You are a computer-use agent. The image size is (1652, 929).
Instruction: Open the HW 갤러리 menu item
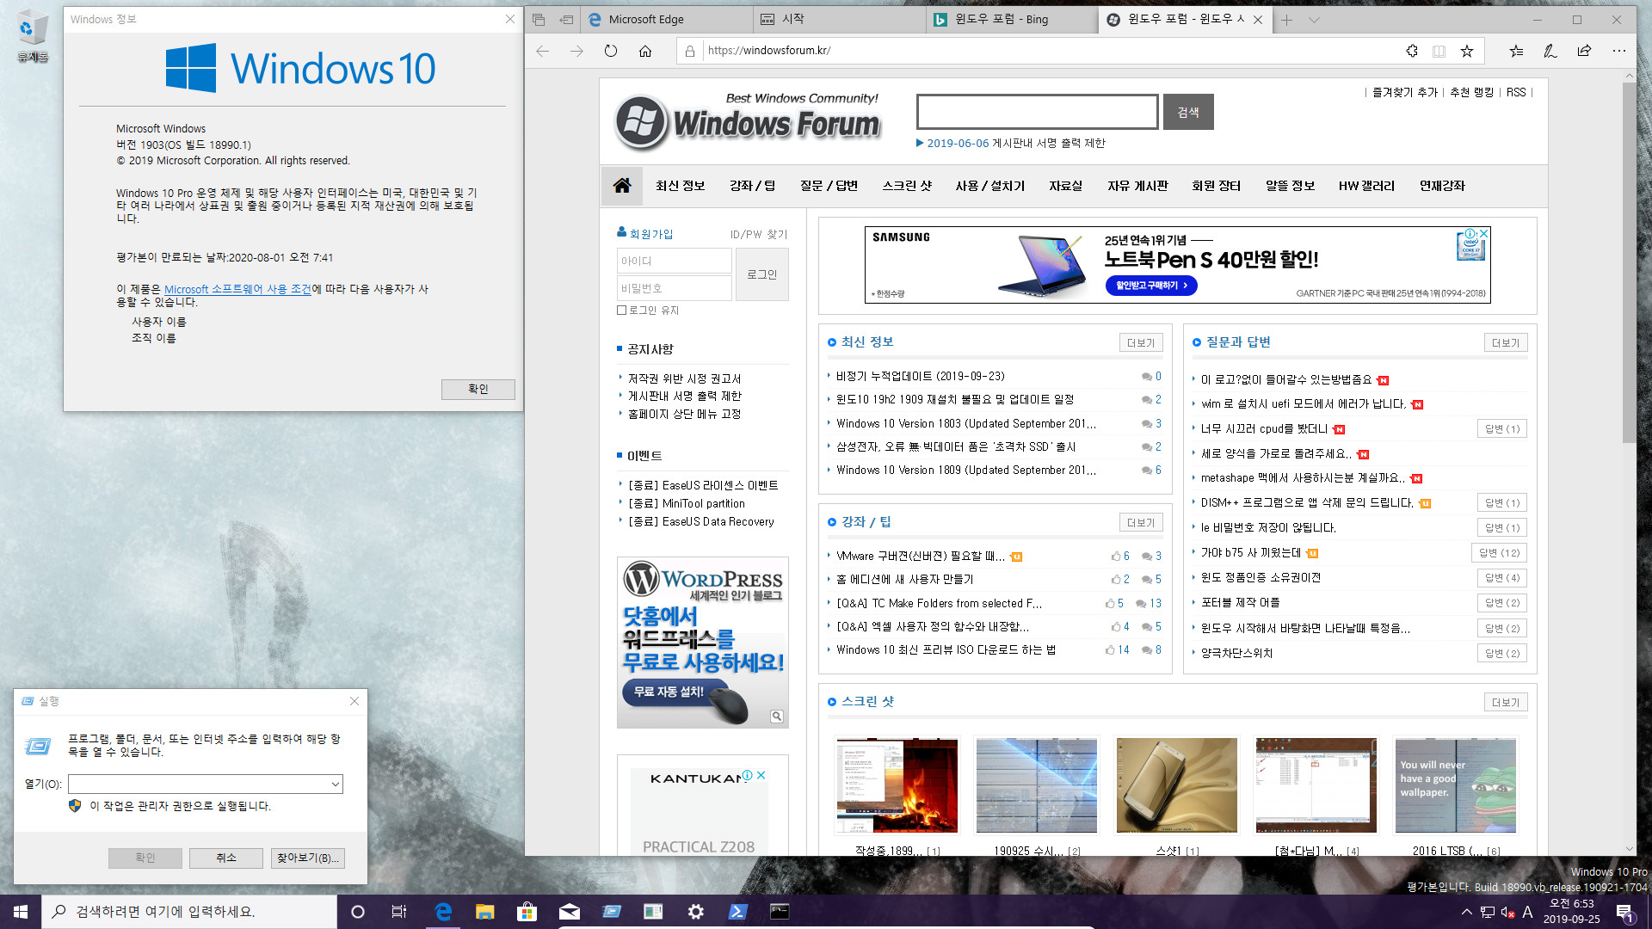(1366, 186)
